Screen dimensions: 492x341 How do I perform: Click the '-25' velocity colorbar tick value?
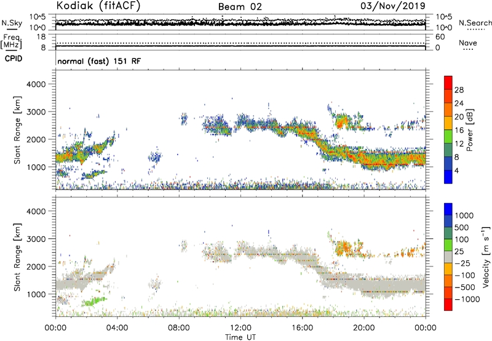(463, 263)
